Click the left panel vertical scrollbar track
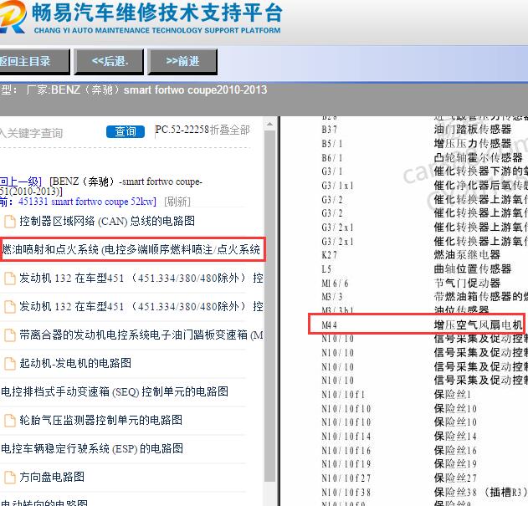The image size is (528, 506). (x=269, y=305)
